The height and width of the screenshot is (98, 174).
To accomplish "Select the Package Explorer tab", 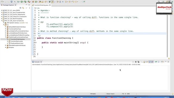I will point(8,5).
